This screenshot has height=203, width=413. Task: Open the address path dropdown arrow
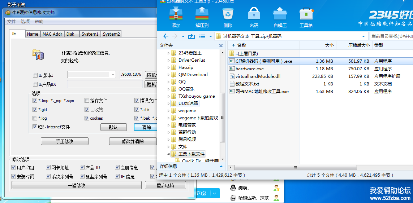click(364, 36)
